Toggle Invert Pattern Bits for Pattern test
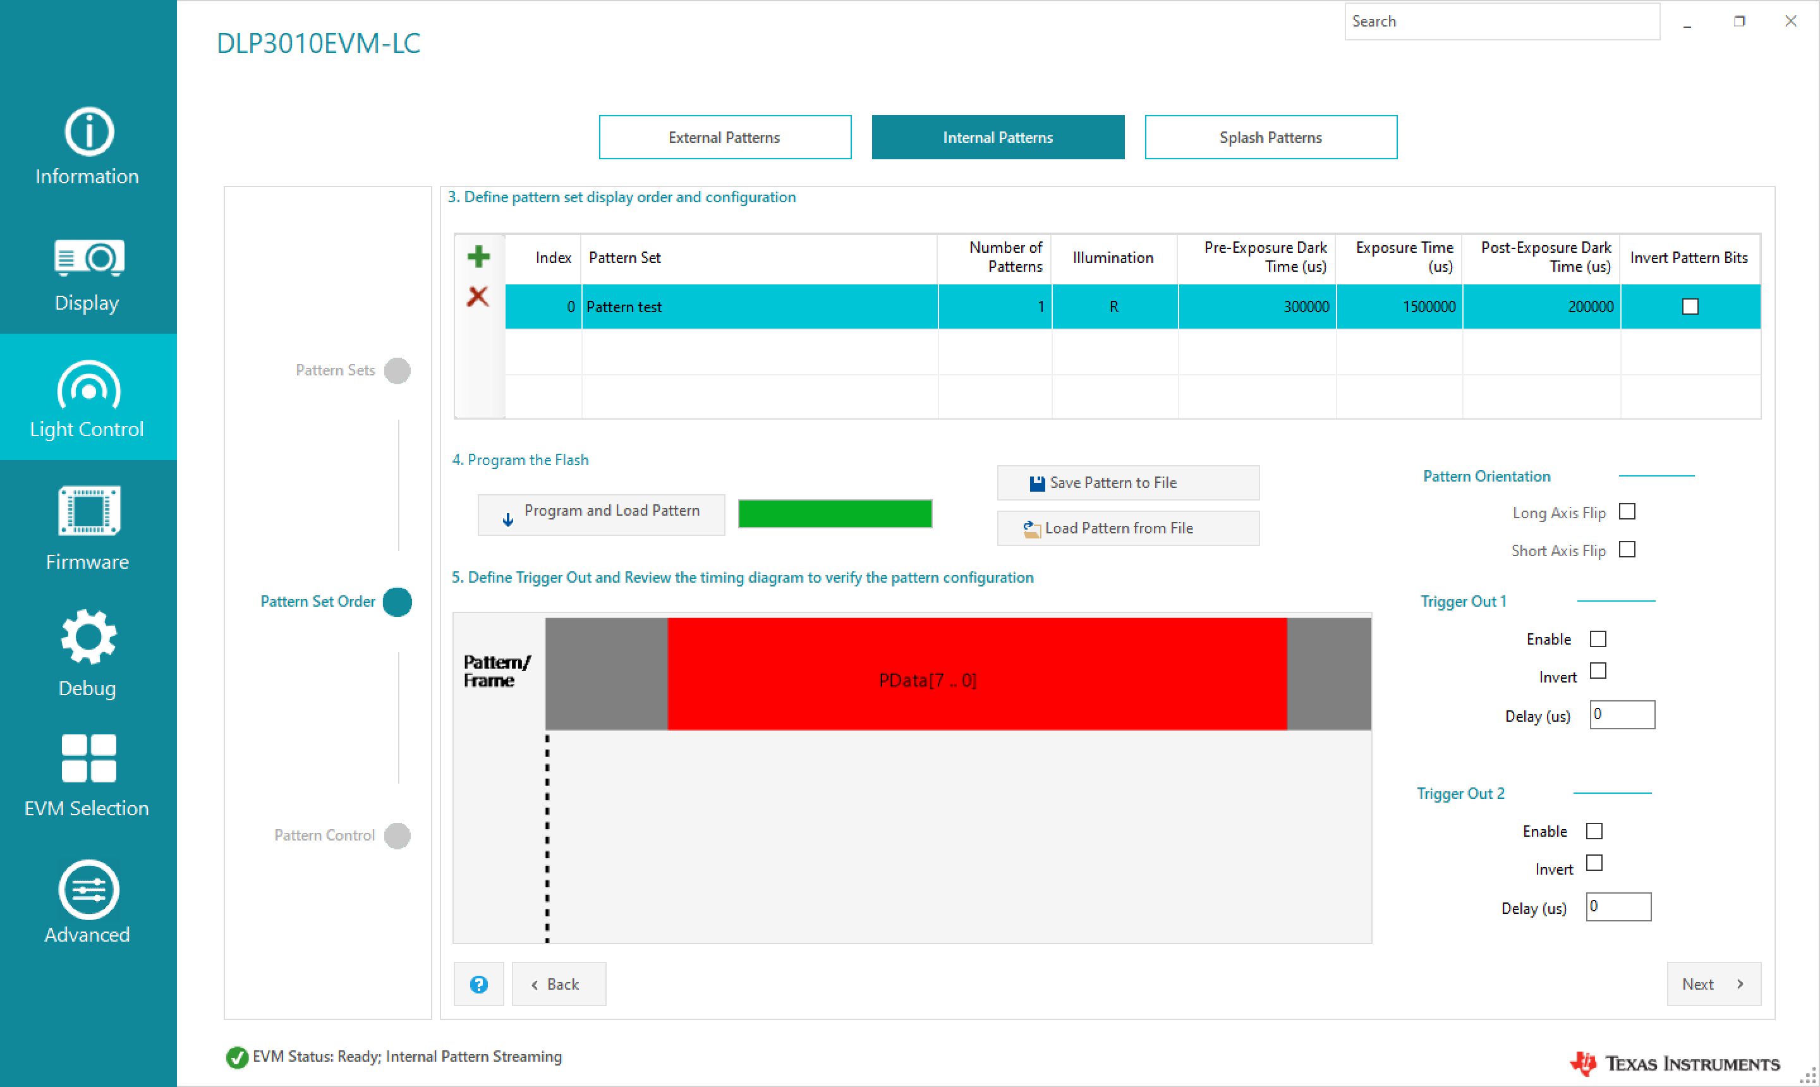The image size is (1820, 1087). click(1690, 307)
